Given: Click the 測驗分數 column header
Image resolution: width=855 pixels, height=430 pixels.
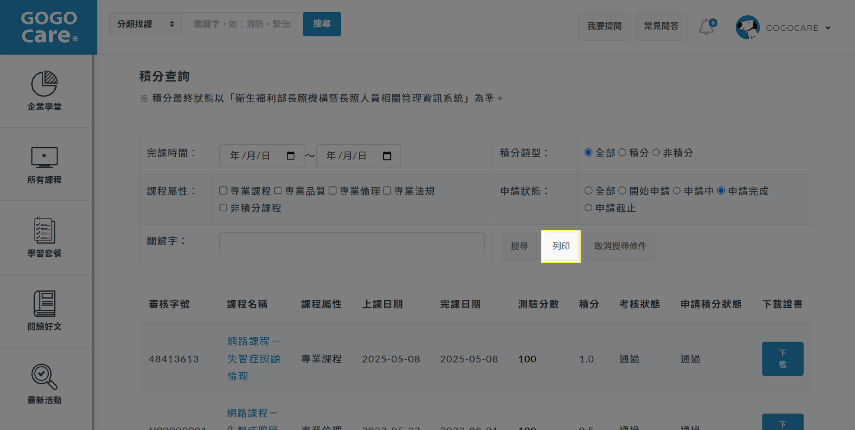Looking at the screenshot, I should pos(538,304).
